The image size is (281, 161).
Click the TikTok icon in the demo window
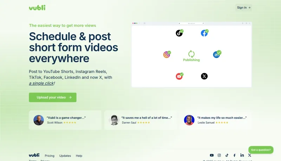coord(179,33)
